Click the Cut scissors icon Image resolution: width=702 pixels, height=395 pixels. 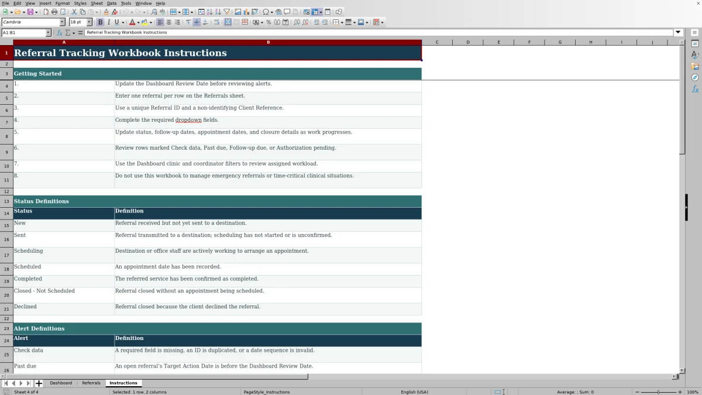(74, 12)
